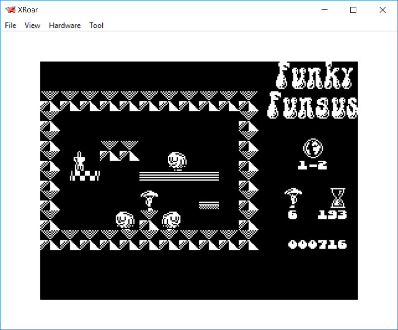
Task: Click the mushroom player character in the arena
Action: point(149,198)
